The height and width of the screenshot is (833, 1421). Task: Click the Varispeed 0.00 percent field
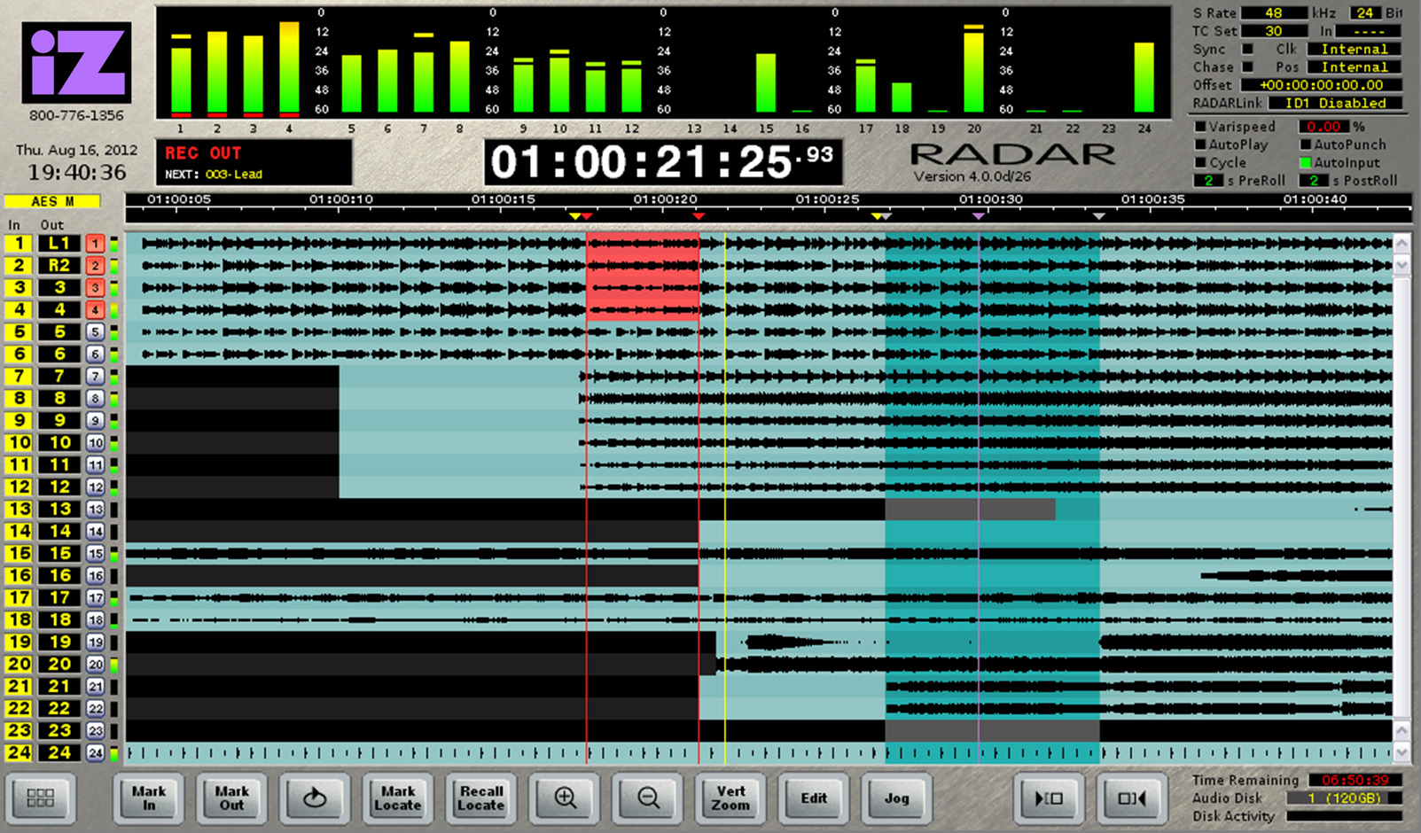click(x=1324, y=127)
